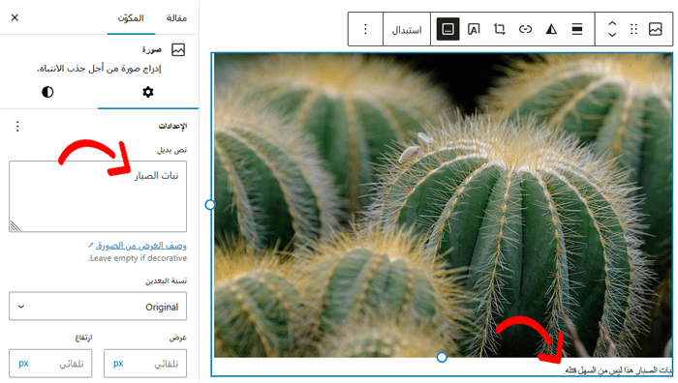The image size is (678, 383).
Task: Click the alt text field containing نبات الصبار
Action: click(98, 196)
